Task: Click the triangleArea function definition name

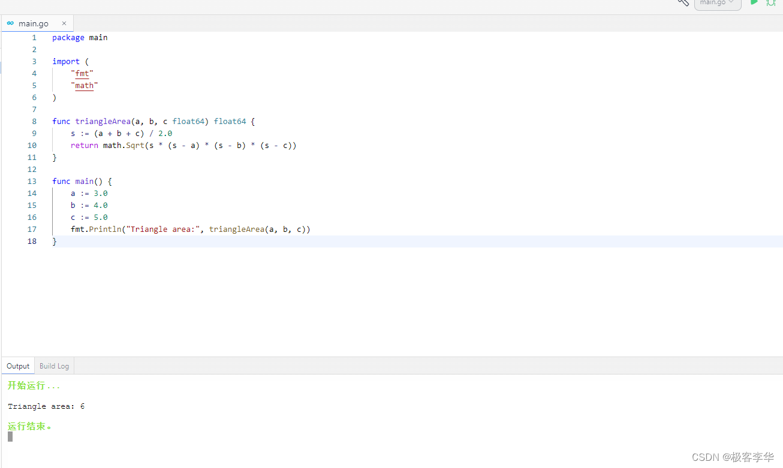Action: [103, 121]
